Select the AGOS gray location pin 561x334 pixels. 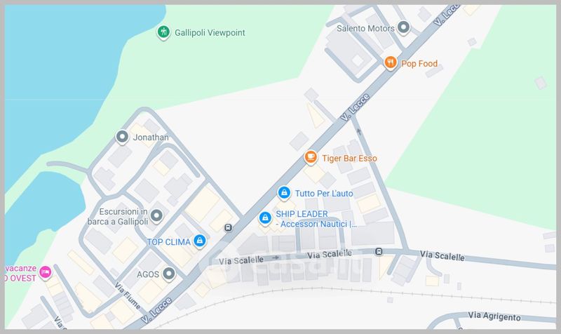point(169,274)
